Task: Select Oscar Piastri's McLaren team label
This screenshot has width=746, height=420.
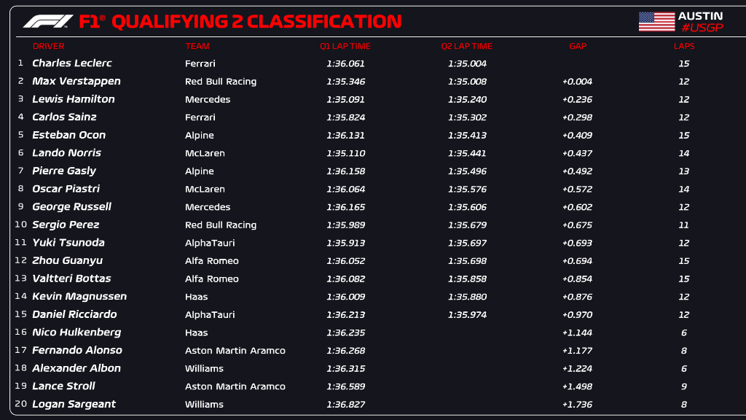Action: pyautogui.click(x=205, y=189)
